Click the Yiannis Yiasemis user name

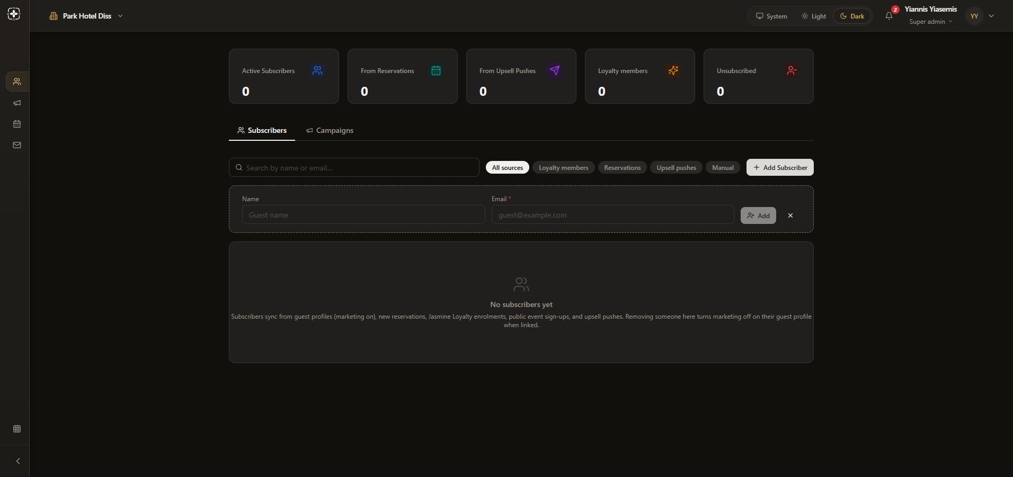coord(930,9)
